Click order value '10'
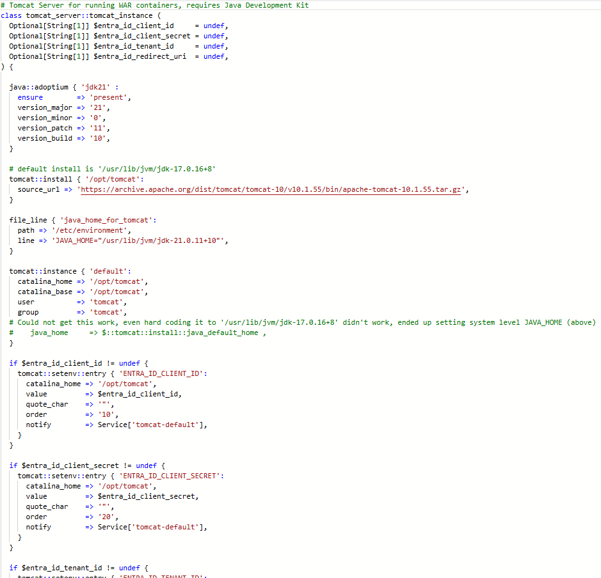The height and width of the screenshot is (578, 601). [106, 414]
